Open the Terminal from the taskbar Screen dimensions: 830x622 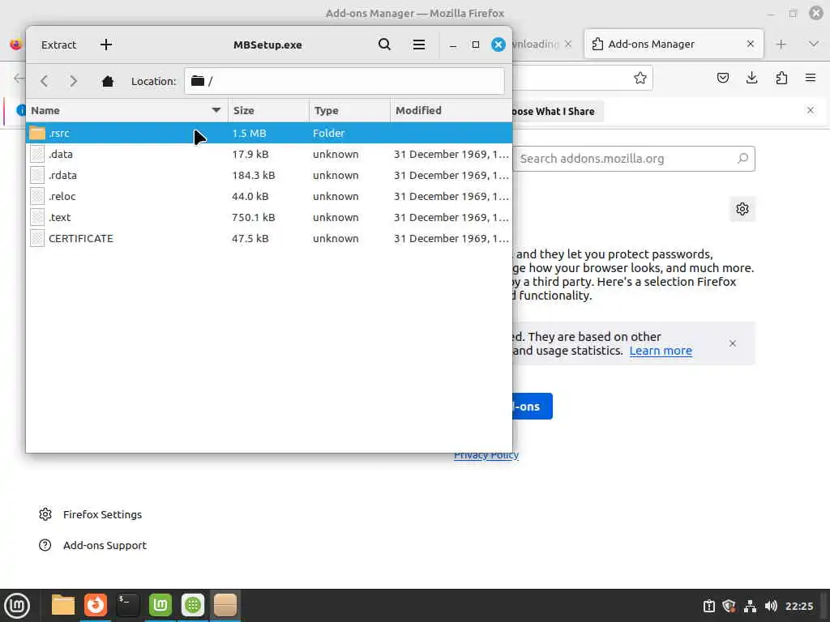pos(127,605)
